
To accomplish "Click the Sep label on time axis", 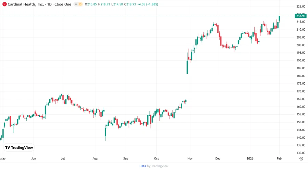I will tap(126, 158).
